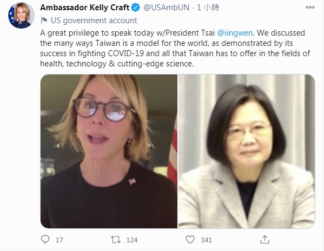Click the blue verified badge
This screenshot has height=251, width=324.
click(136, 8)
